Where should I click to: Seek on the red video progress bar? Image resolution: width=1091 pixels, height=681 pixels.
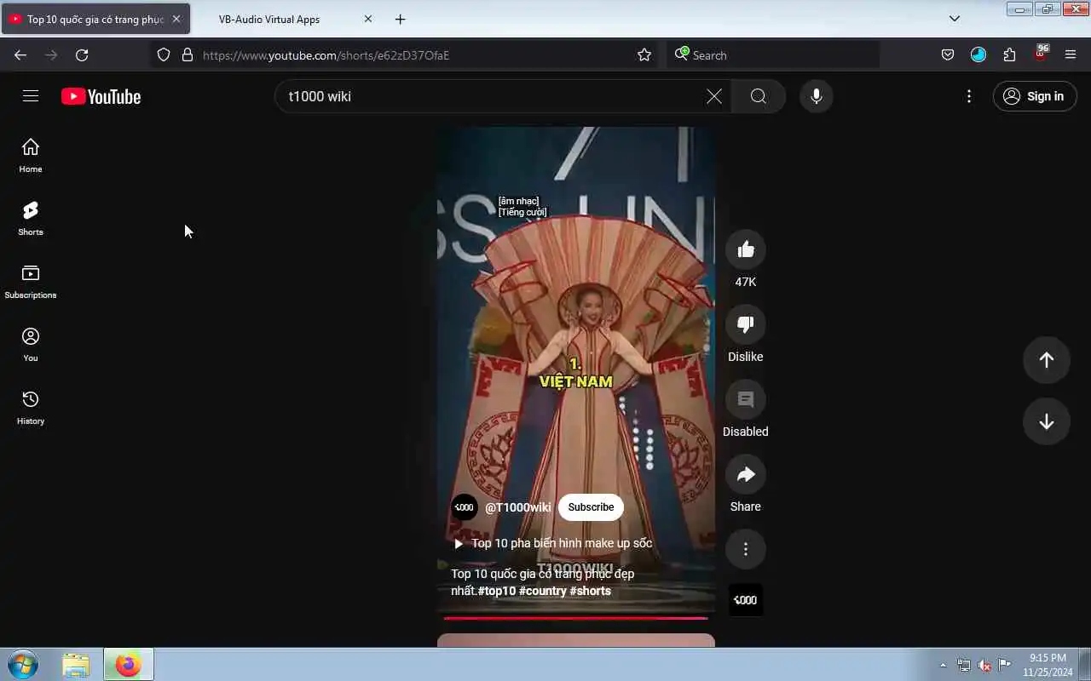(x=575, y=618)
